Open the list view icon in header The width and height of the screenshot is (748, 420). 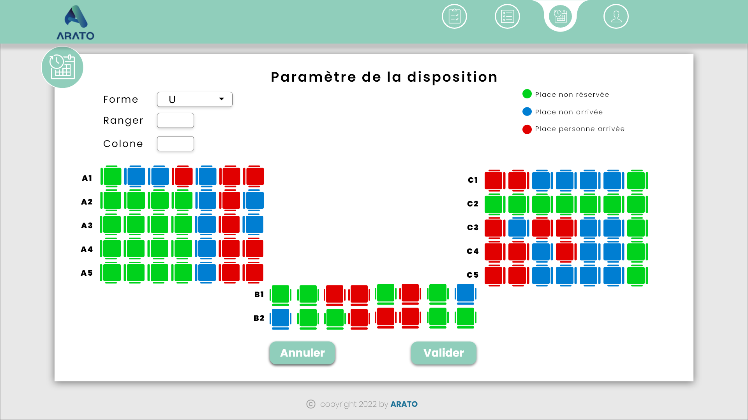click(x=507, y=16)
